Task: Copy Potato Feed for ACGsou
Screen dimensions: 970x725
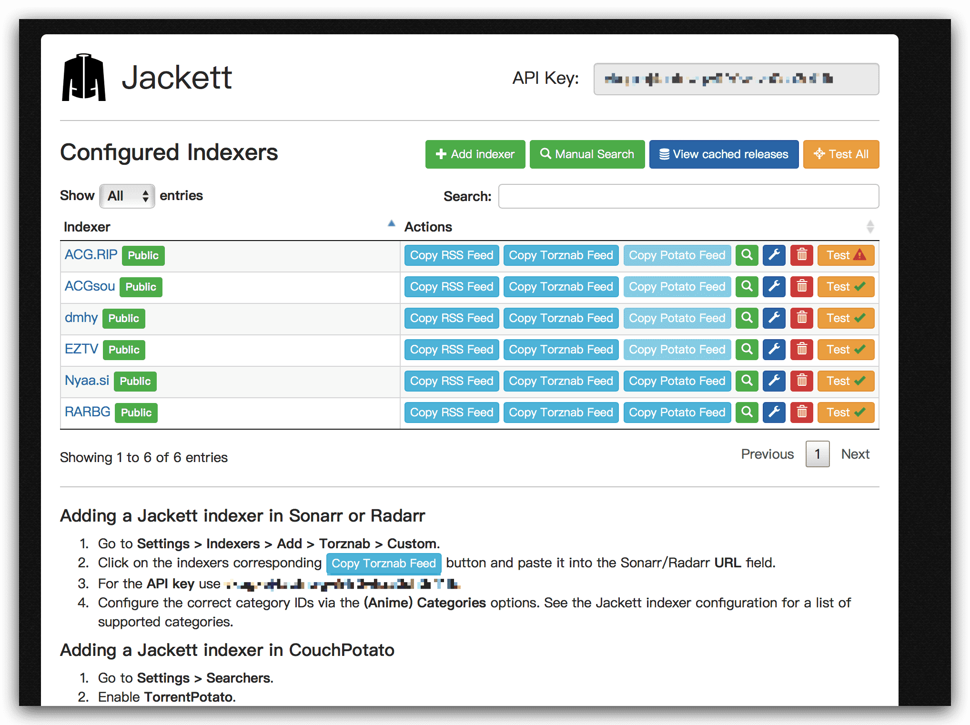Action: [x=677, y=287]
